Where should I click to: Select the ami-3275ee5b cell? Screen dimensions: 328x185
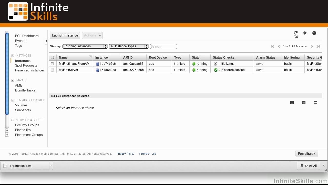133,70
